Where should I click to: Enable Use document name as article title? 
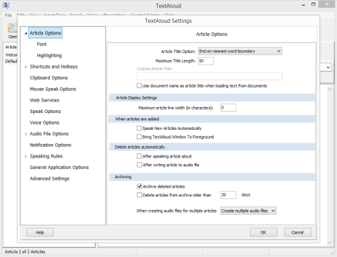pyautogui.click(x=139, y=85)
